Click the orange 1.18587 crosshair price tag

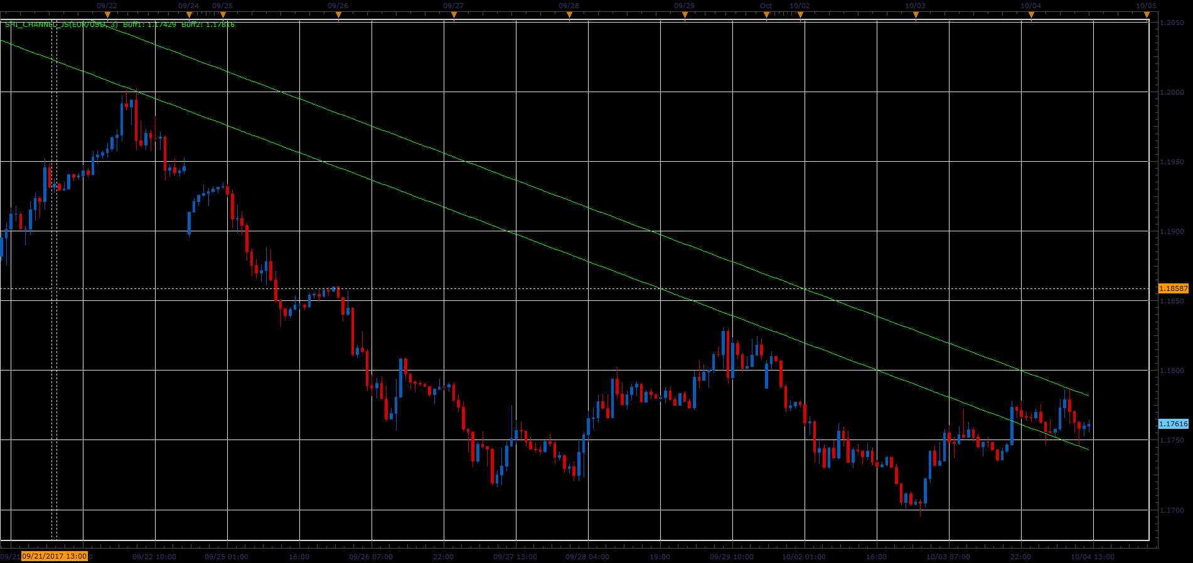point(1174,288)
